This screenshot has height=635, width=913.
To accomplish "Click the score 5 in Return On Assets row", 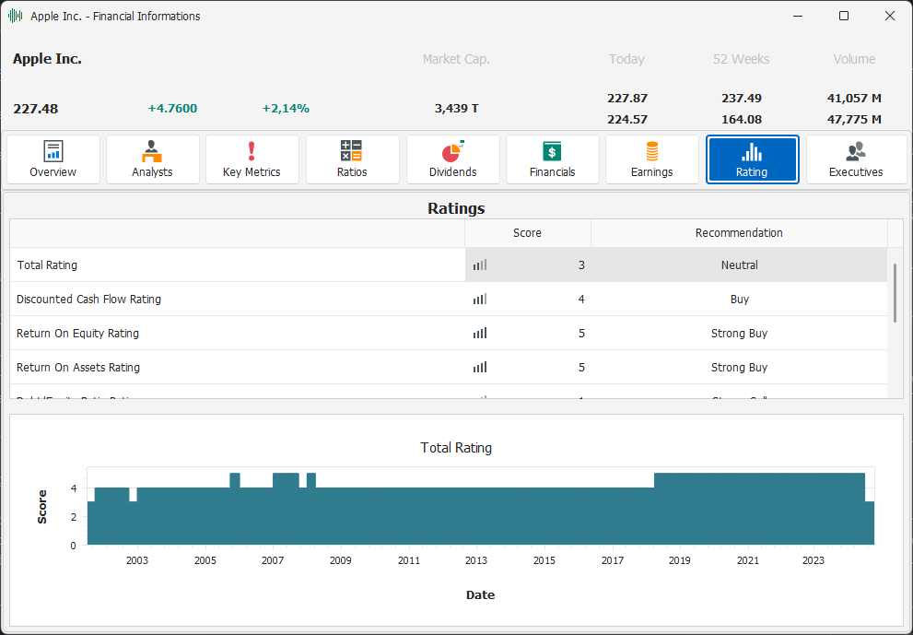I will pyautogui.click(x=581, y=367).
